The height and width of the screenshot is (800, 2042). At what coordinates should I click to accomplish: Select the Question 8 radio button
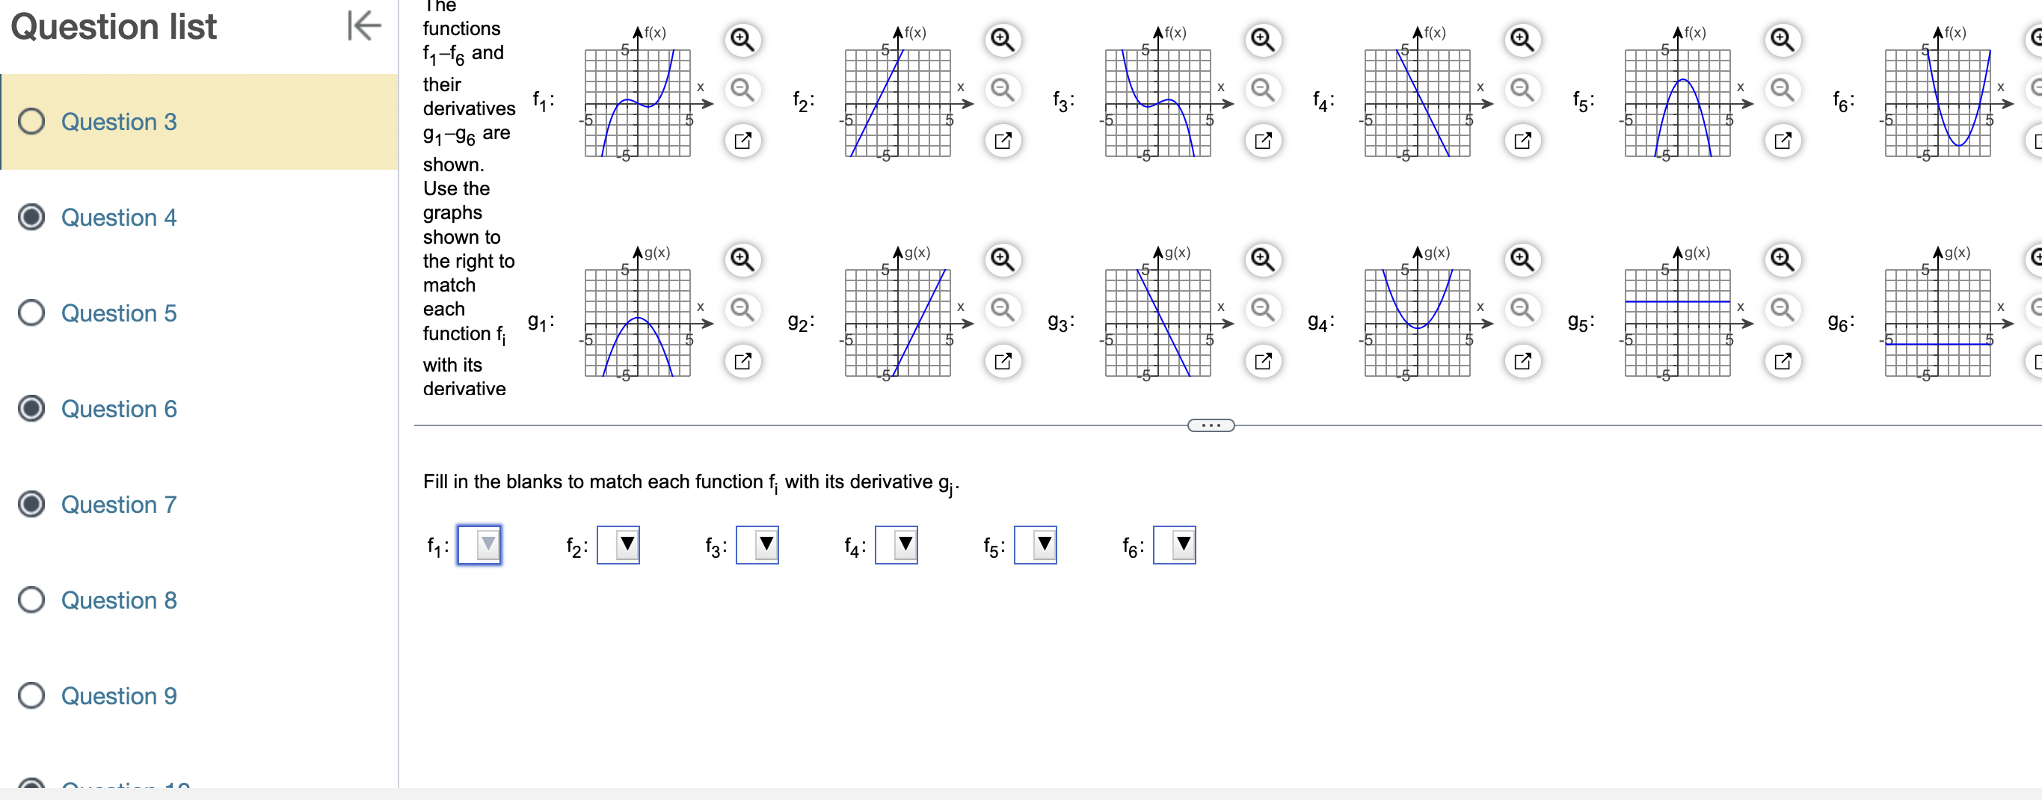click(30, 600)
